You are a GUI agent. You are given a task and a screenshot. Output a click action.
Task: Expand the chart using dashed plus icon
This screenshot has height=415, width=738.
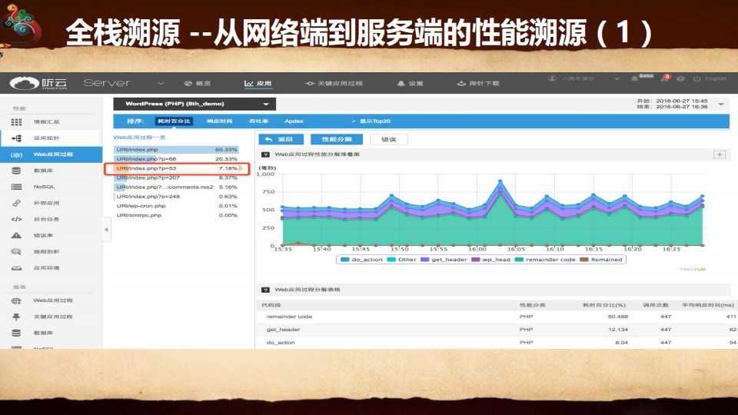point(720,154)
